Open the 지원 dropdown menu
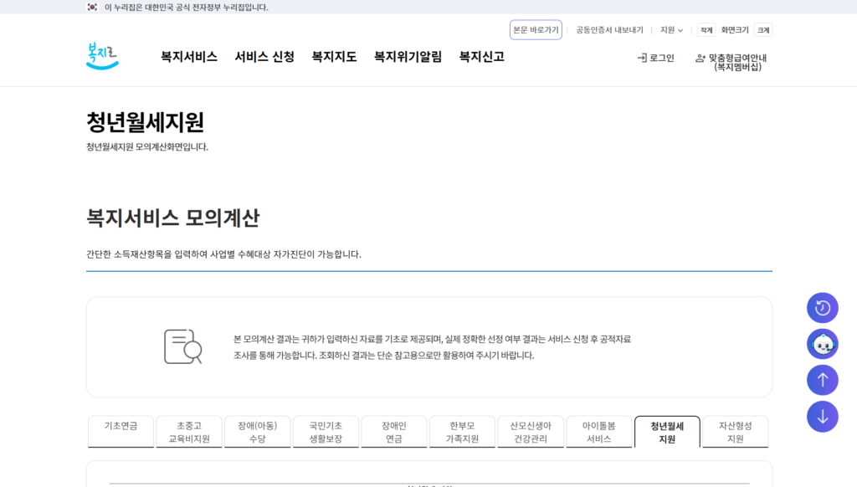Viewport: 857px width, 487px height. click(x=670, y=28)
